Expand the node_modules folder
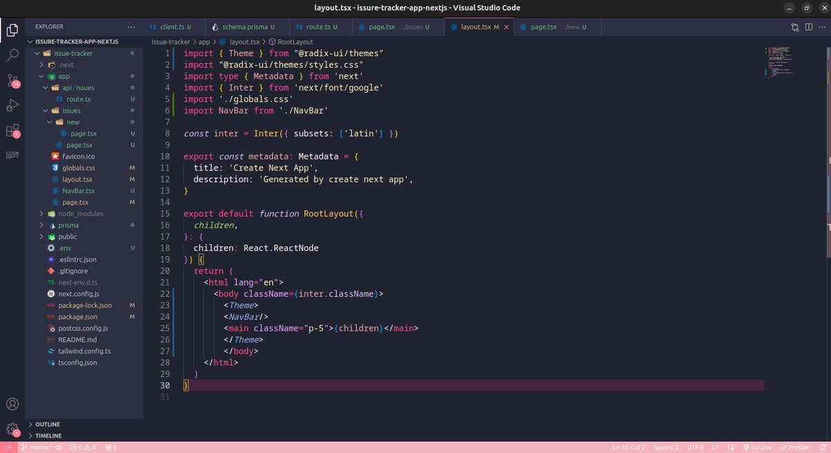Image resolution: width=831 pixels, height=453 pixels. click(83, 213)
